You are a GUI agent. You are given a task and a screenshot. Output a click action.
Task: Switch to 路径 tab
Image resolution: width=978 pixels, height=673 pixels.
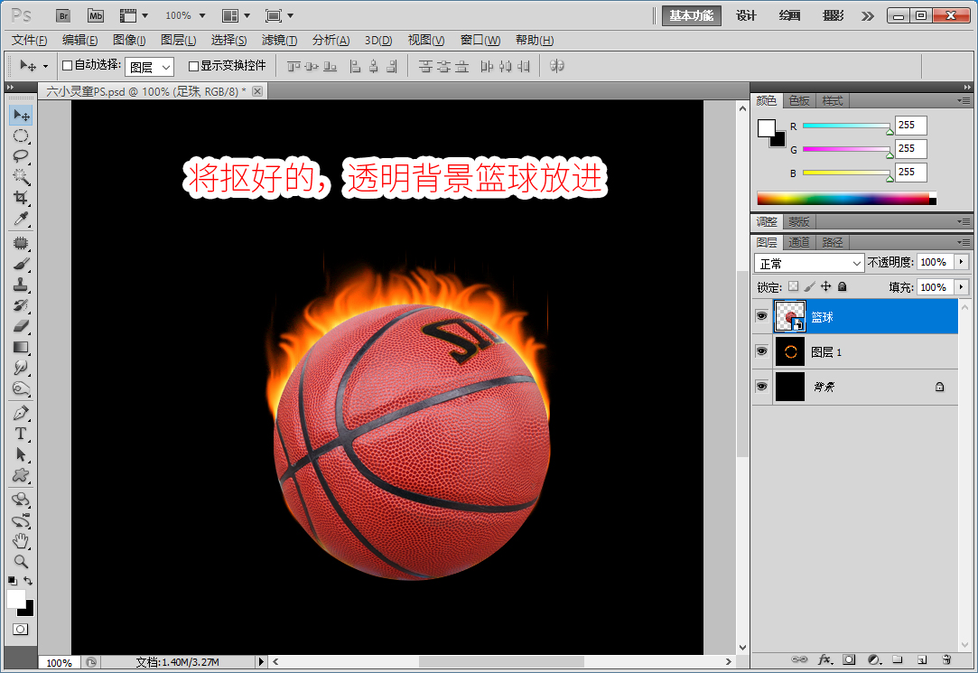pos(832,242)
